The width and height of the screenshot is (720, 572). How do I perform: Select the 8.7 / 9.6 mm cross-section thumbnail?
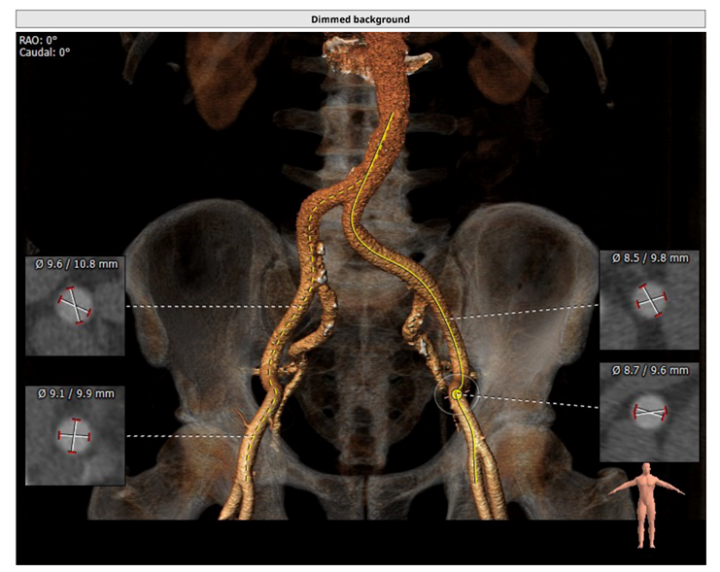(x=649, y=412)
